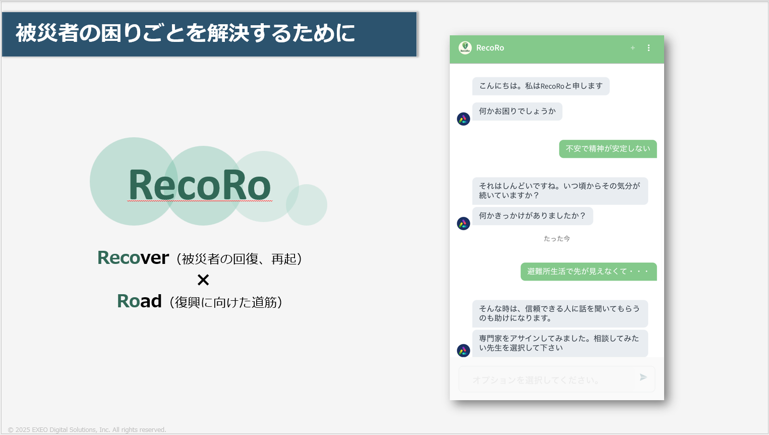
Task: Open the three-dot menu in the chat header
Action: pos(648,48)
